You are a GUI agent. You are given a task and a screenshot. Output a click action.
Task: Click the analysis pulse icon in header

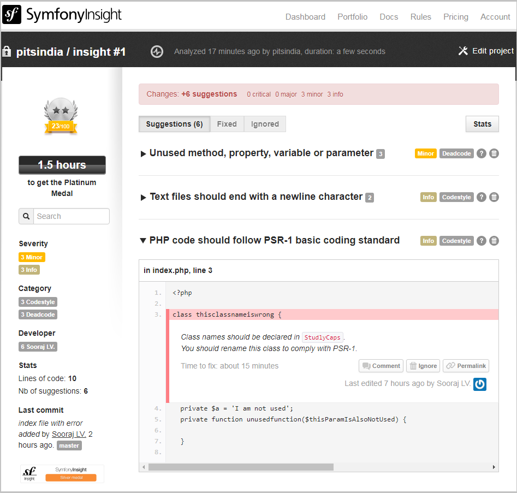(x=157, y=51)
